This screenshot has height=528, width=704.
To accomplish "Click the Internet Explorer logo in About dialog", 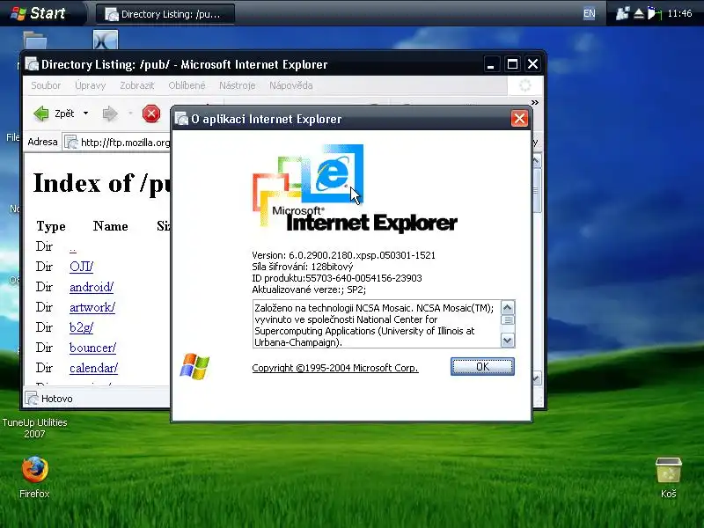I will click(x=355, y=187).
